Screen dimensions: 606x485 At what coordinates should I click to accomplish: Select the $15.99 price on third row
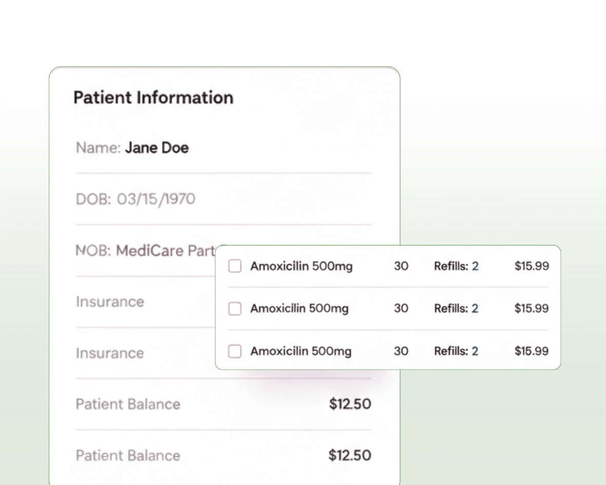tap(532, 351)
